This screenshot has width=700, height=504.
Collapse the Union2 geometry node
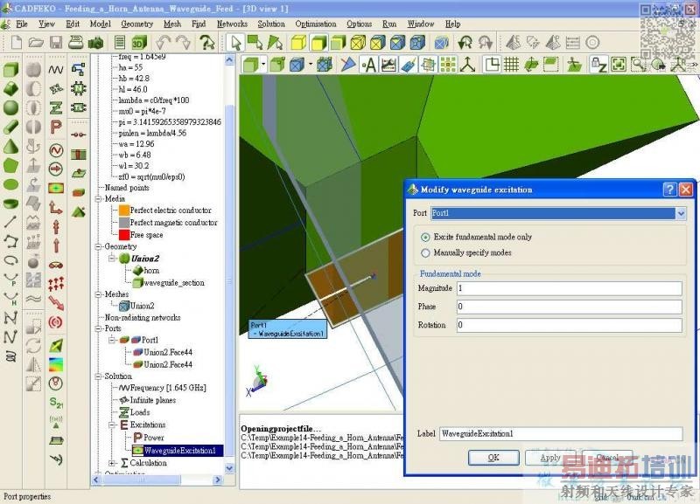coord(112,259)
